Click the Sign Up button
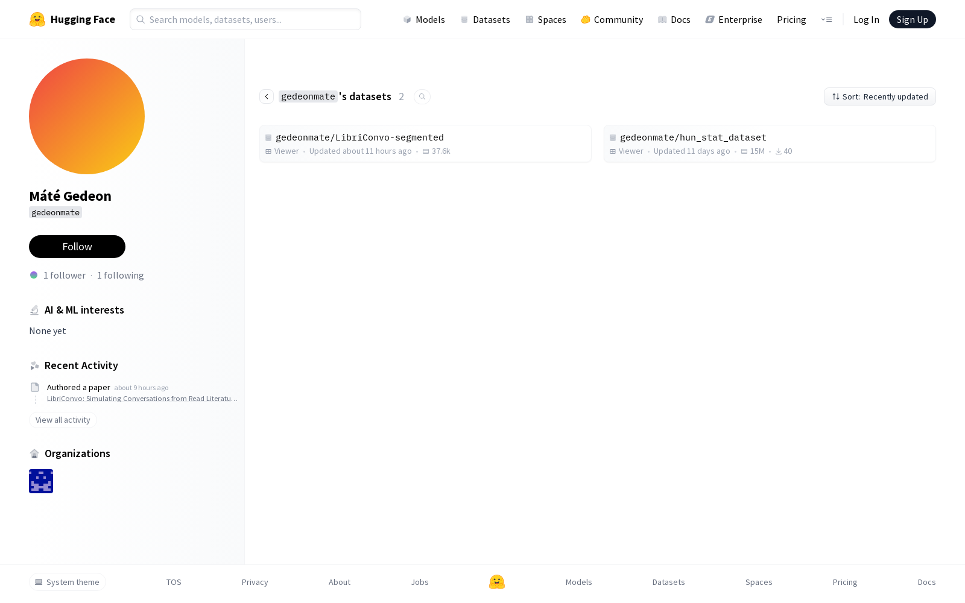This screenshot has width=965, height=603. pos(912,19)
